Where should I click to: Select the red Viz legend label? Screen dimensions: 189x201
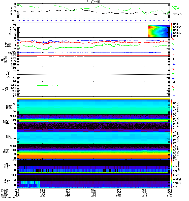pos(173,69)
